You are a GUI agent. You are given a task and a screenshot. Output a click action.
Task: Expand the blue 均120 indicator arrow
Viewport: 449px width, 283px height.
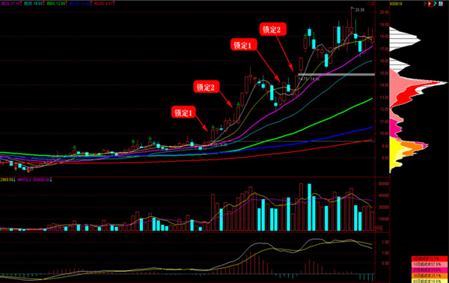[x=91, y=4]
